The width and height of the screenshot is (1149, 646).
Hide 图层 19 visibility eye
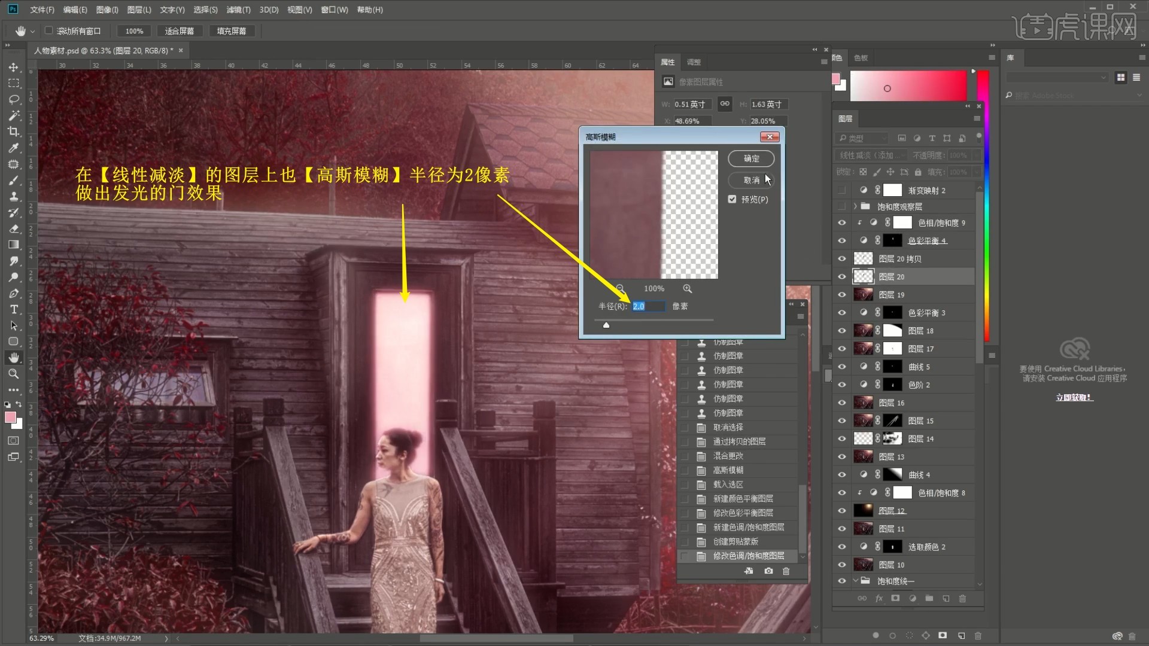(842, 295)
